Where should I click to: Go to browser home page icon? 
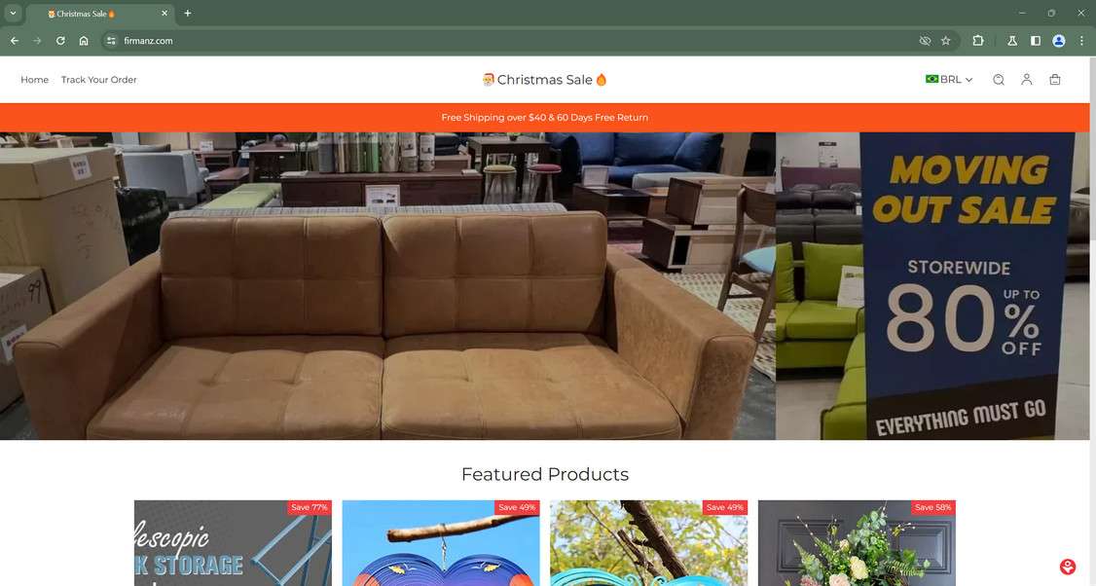[84, 41]
